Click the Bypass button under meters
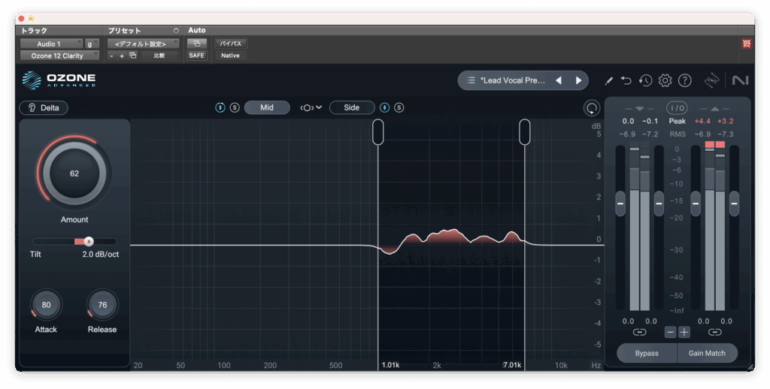This screenshot has width=770, height=389. [646, 353]
